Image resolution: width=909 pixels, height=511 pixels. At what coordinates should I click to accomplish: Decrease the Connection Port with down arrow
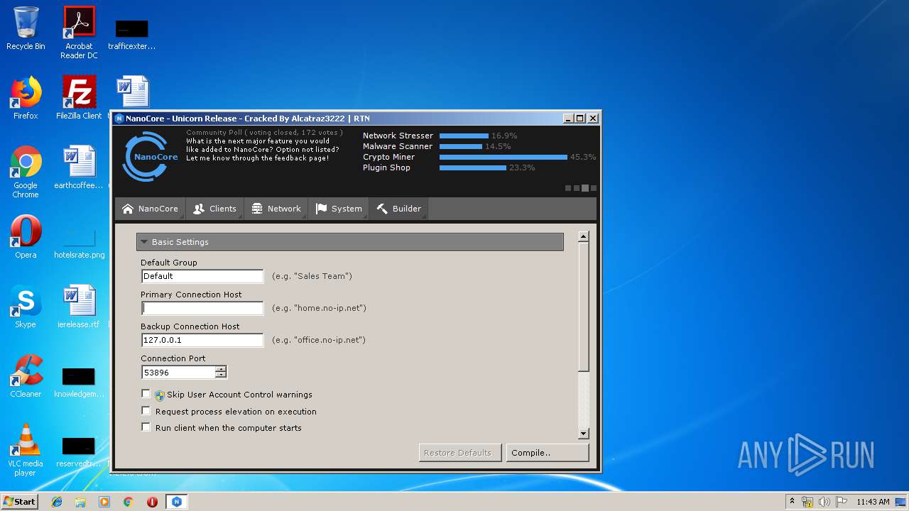221,375
